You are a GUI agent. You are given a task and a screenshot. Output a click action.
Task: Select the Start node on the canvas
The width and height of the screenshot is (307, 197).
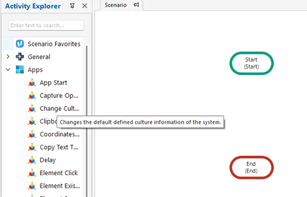(251, 63)
